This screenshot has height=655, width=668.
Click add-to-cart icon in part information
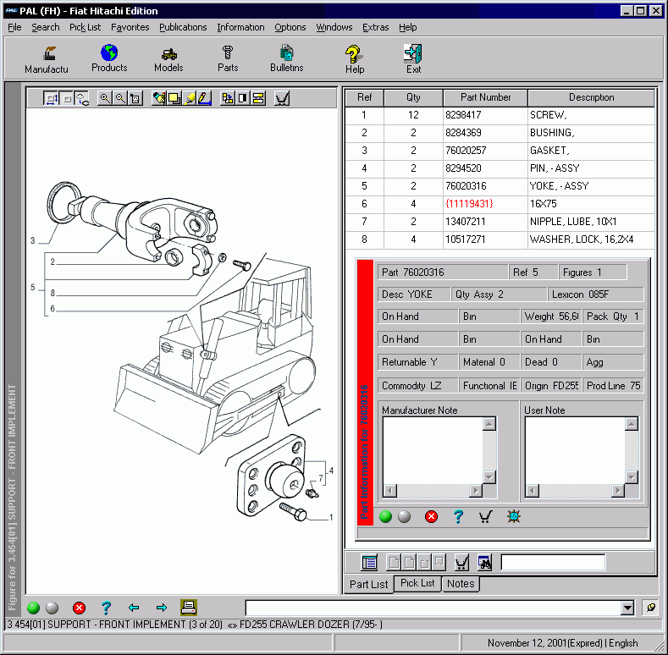click(x=485, y=516)
